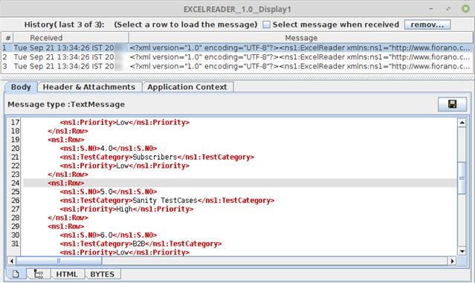Switch to the plain text view icon
Image resolution: width=475 pixels, height=283 pixels.
[16, 274]
